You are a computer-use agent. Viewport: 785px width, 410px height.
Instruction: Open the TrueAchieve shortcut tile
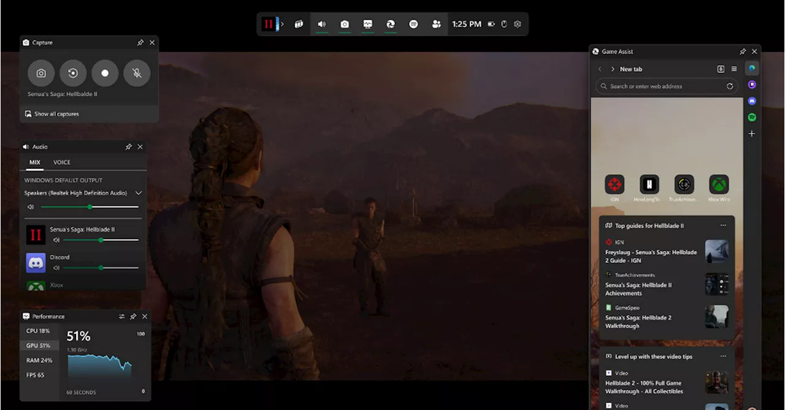tap(684, 188)
